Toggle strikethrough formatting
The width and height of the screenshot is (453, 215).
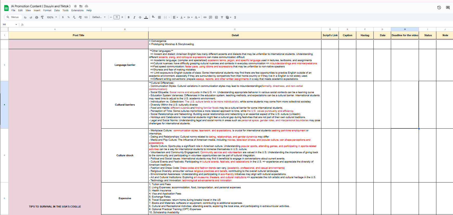(140, 17)
